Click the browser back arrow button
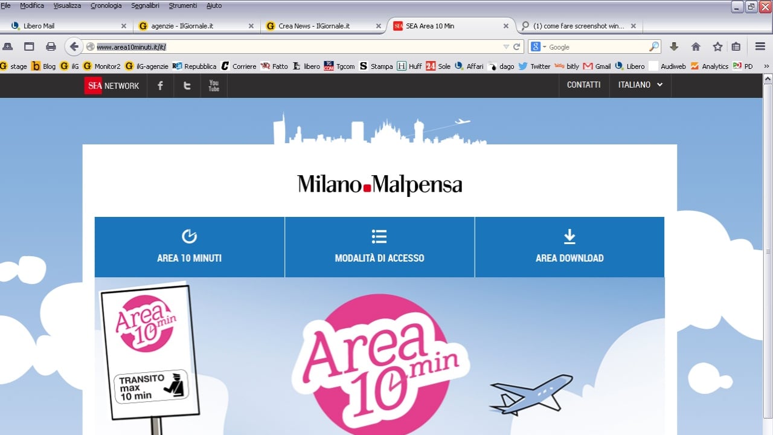 pyautogui.click(x=74, y=47)
